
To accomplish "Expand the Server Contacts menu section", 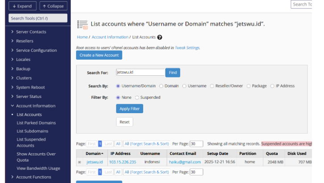I will click(31, 32).
